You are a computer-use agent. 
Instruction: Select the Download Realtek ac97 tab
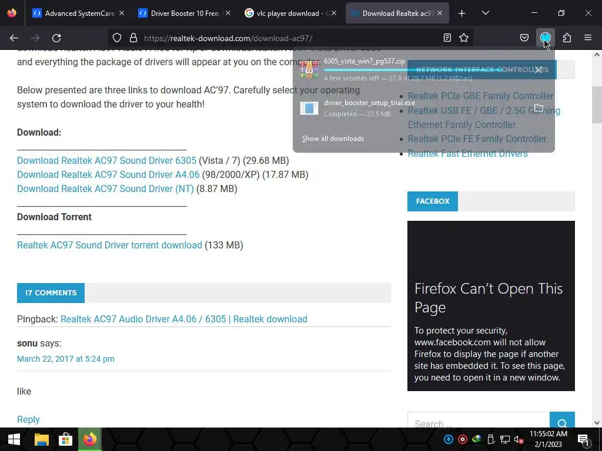396,14
